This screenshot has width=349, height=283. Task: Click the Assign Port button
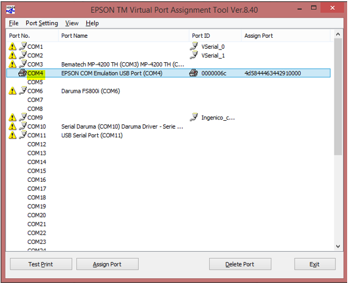(108, 264)
